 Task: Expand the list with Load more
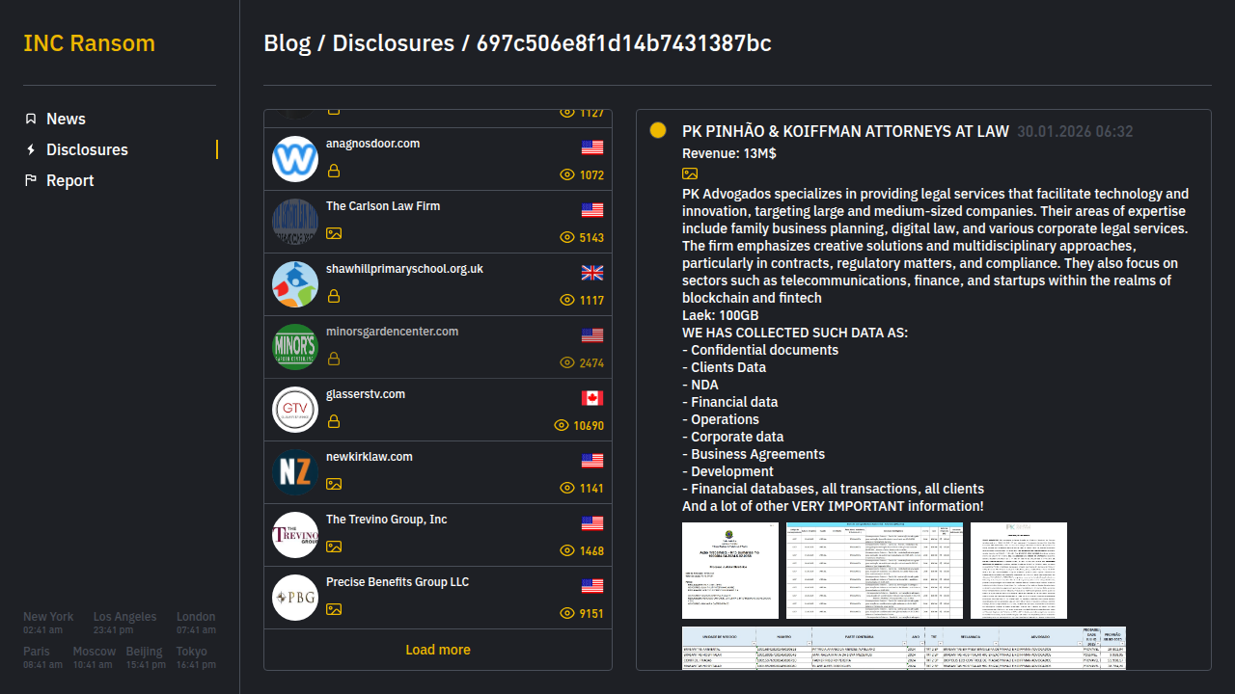click(x=438, y=650)
